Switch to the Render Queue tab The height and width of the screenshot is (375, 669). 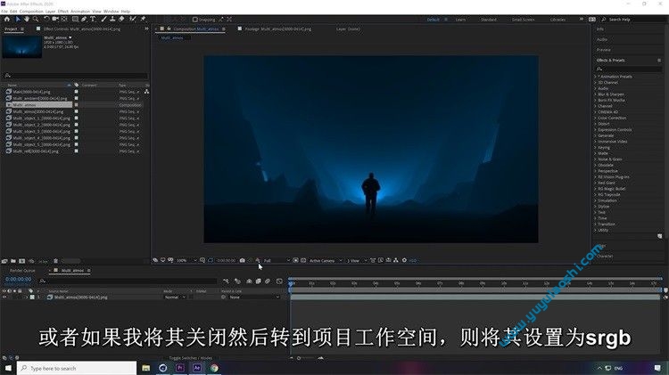coord(22,271)
